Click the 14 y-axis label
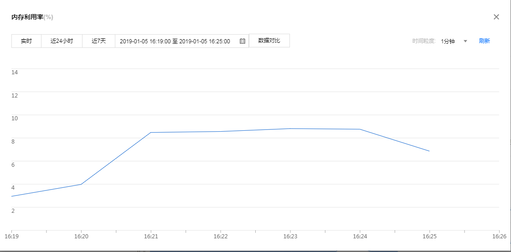 coord(15,72)
